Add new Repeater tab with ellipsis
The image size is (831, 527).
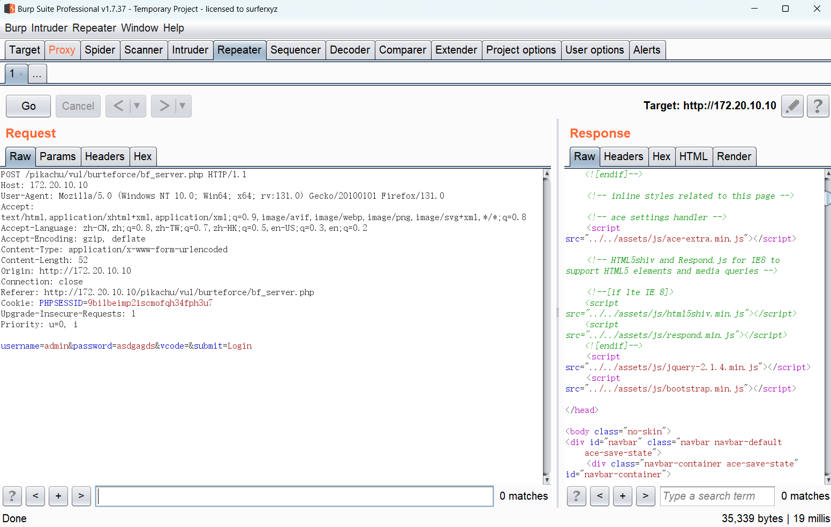pyautogui.click(x=37, y=74)
